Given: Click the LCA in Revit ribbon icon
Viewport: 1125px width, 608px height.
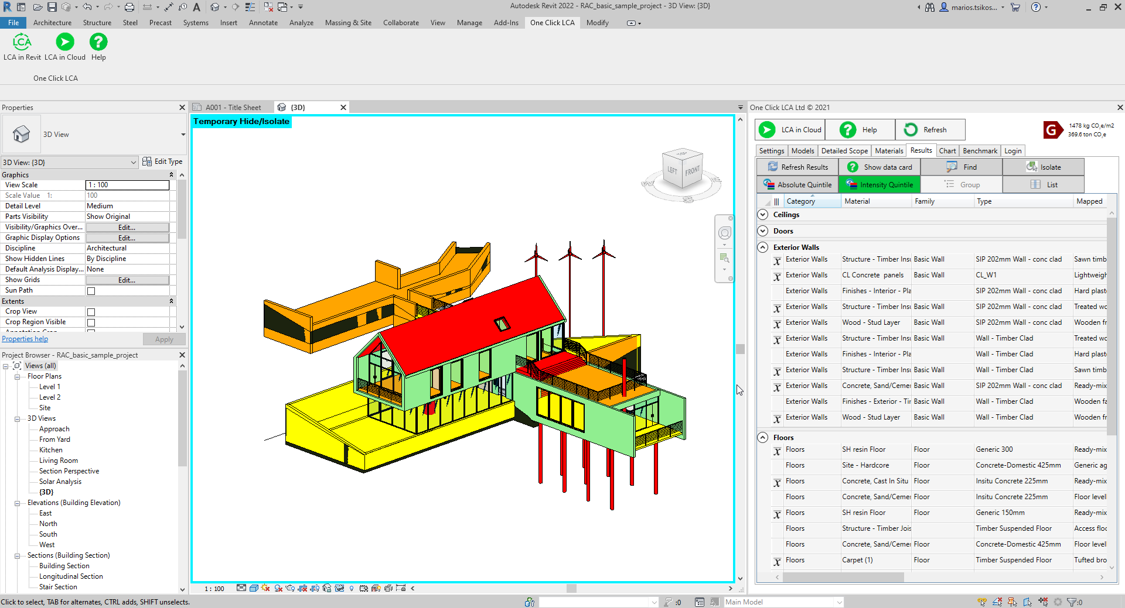Looking at the screenshot, I should pos(22,42).
